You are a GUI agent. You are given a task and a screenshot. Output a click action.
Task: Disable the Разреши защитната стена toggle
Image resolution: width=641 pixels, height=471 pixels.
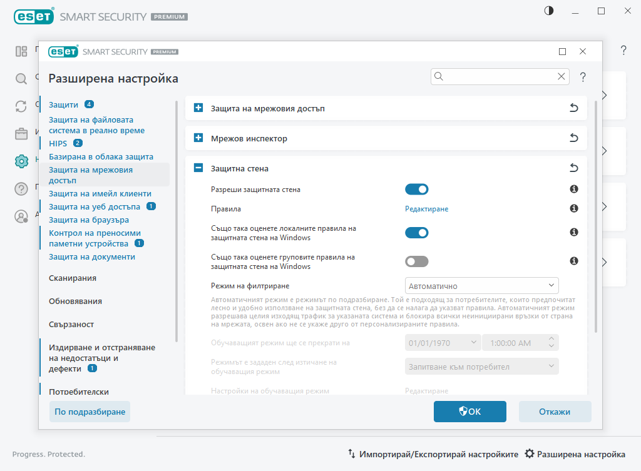tap(416, 189)
